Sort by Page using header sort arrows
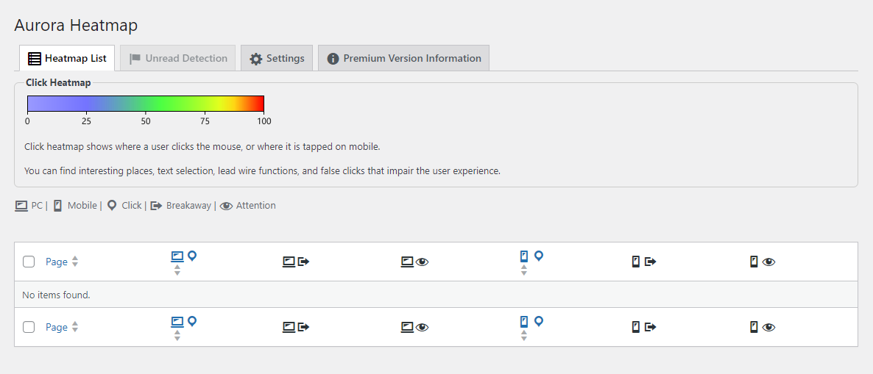This screenshot has width=873, height=374. click(x=75, y=262)
